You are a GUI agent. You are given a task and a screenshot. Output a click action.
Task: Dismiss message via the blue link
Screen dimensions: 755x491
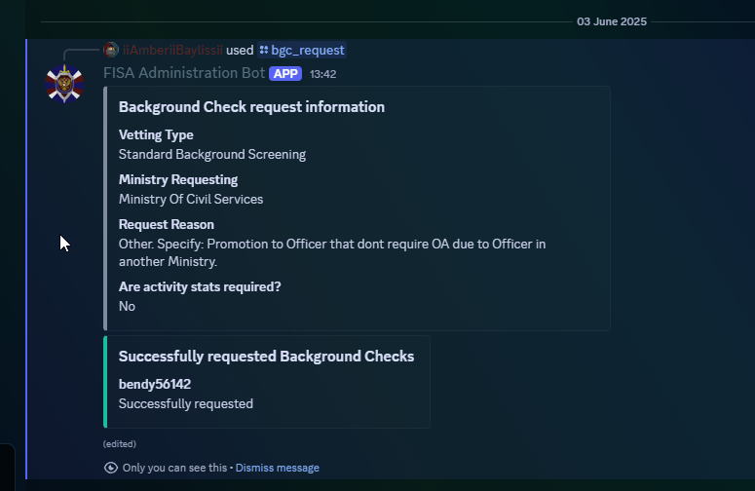pyautogui.click(x=278, y=468)
